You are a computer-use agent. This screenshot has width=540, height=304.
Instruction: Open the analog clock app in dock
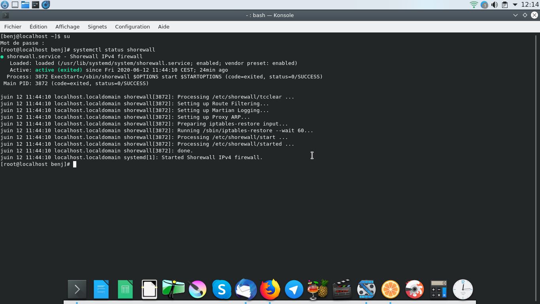(463, 289)
